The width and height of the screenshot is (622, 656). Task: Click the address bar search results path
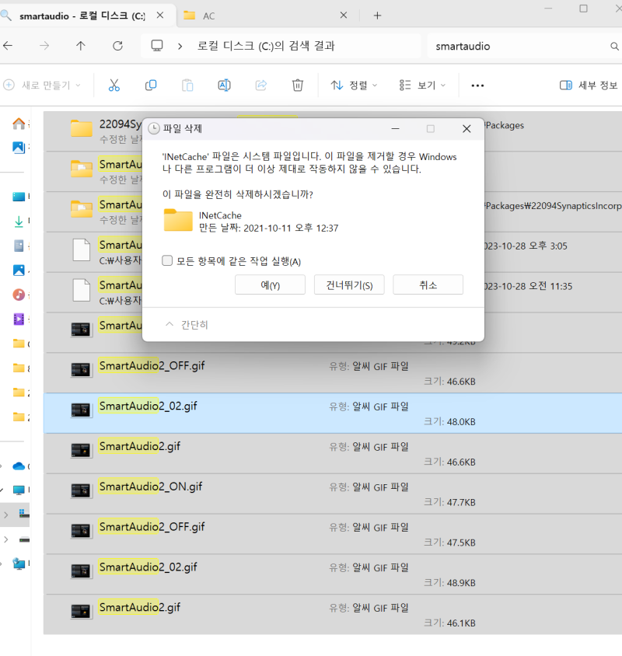[266, 46]
